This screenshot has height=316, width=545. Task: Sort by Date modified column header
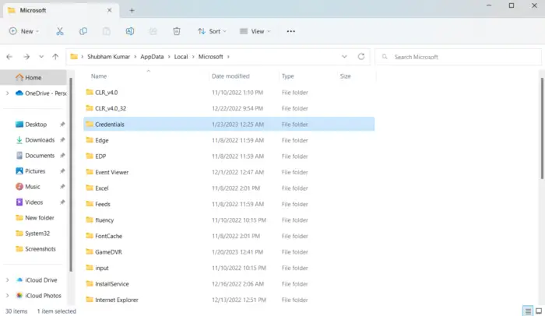click(x=230, y=76)
